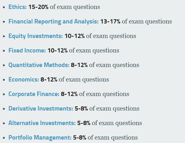Click the 8-12% text beside Economics
185x143 pixels.
point(49,79)
